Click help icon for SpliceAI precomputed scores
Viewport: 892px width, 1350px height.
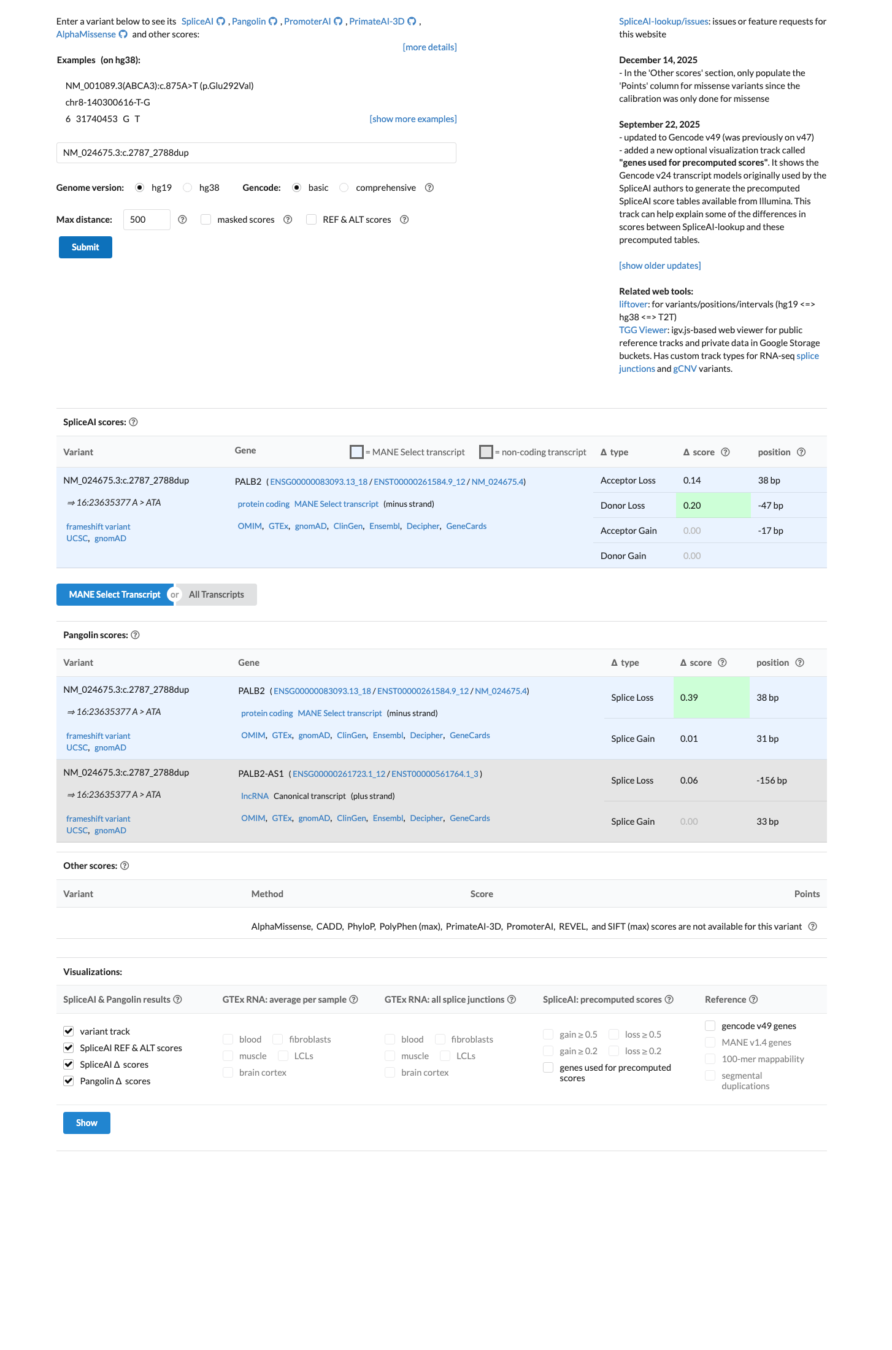tap(669, 1000)
